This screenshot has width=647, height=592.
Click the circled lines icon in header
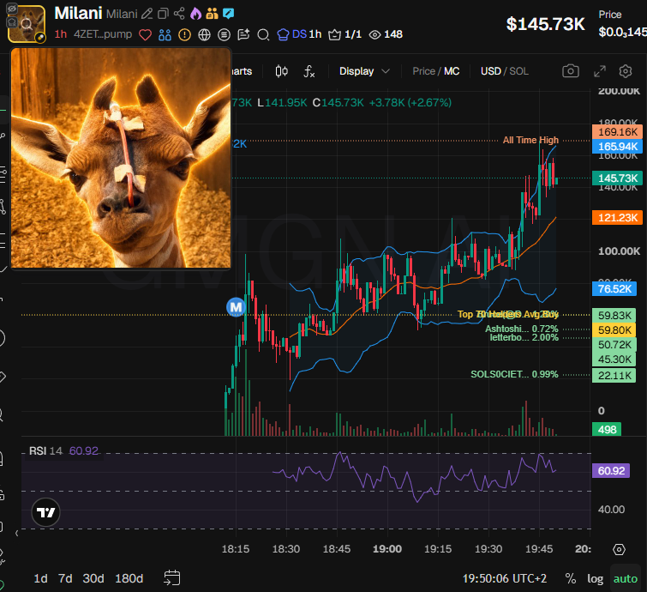point(224,34)
